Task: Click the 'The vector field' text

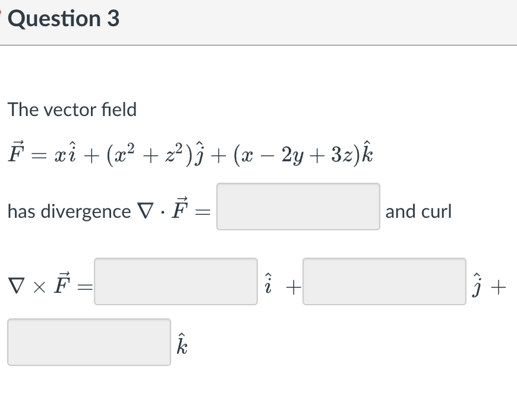Action: tap(72, 109)
